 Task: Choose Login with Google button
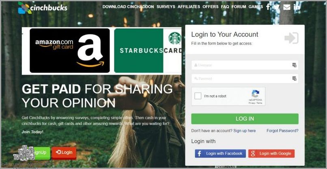271,154
